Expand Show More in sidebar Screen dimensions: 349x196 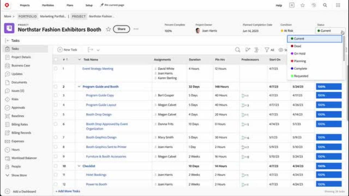16,175
